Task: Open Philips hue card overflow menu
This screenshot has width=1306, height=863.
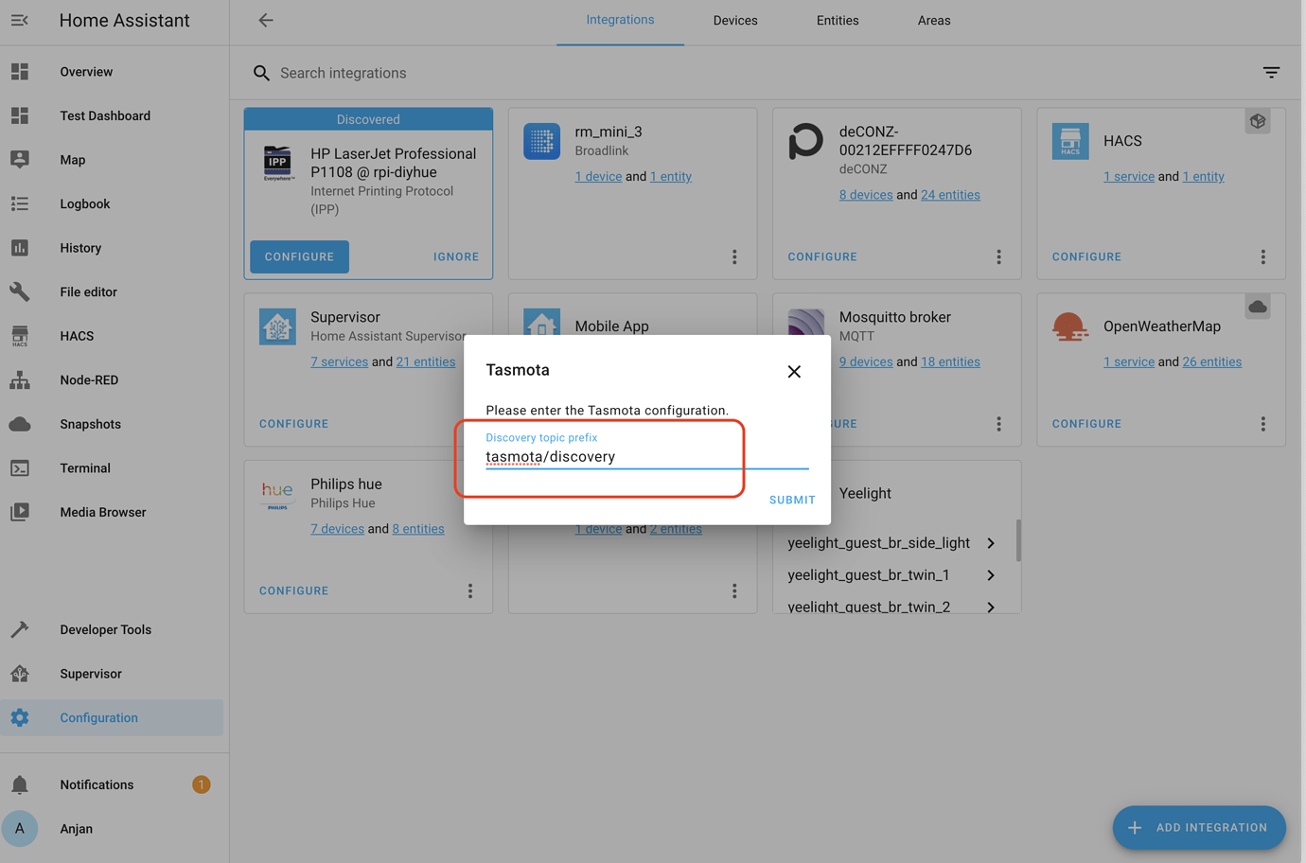Action: coord(470,590)
